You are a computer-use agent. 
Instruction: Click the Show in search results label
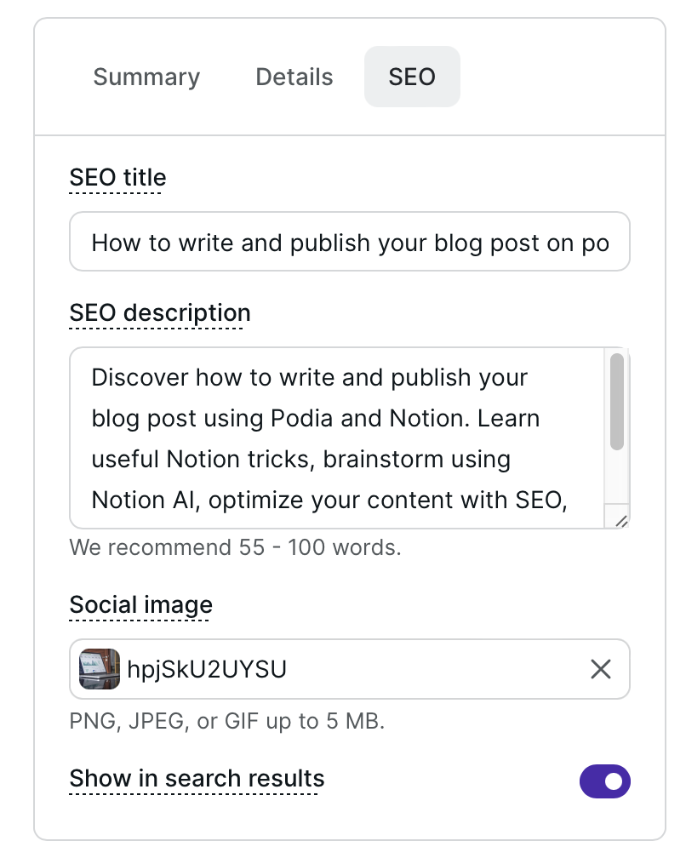point(197,779)
